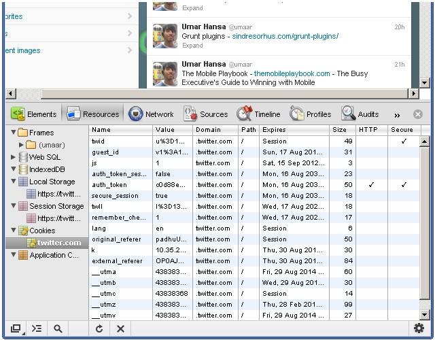Expand the Grunt plugins tweet
The image size is (435, 340).
[x=192, y=46]
